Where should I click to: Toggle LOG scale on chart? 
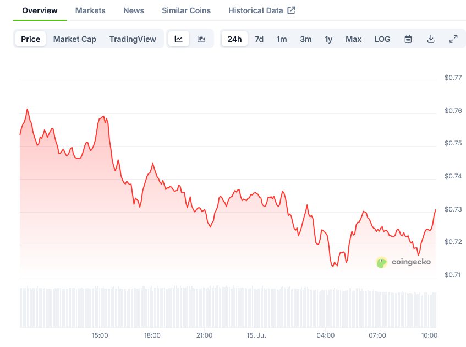click(x=382, y=39)
